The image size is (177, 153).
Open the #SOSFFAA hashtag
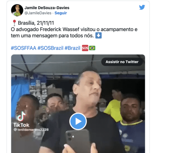[x=24, y=48]
